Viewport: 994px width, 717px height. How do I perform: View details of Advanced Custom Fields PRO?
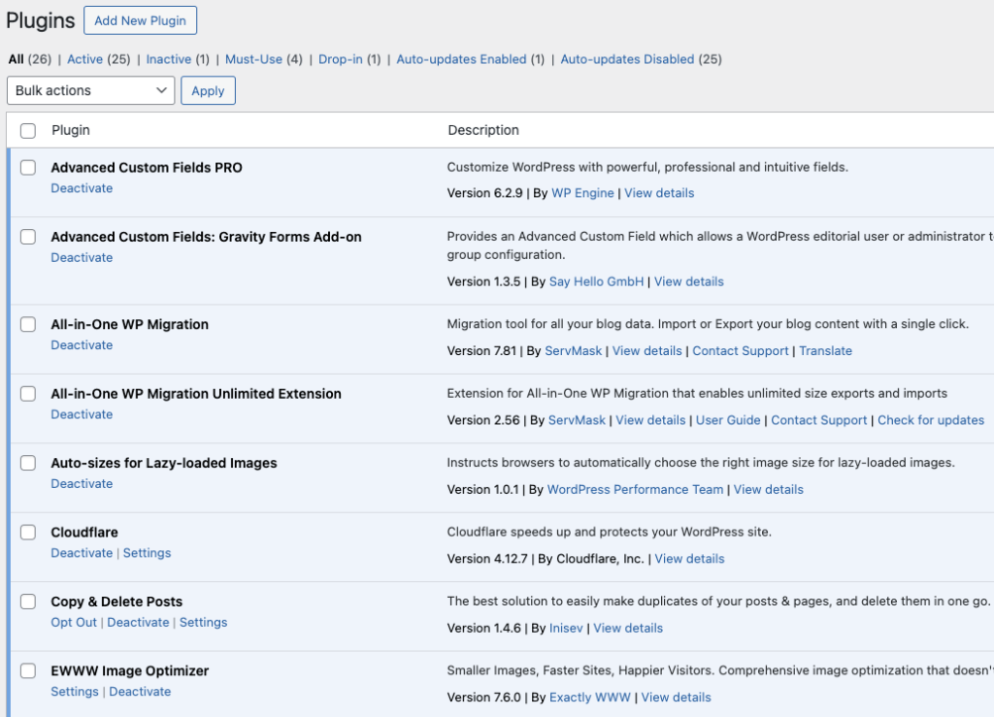(x=659, y=193)
